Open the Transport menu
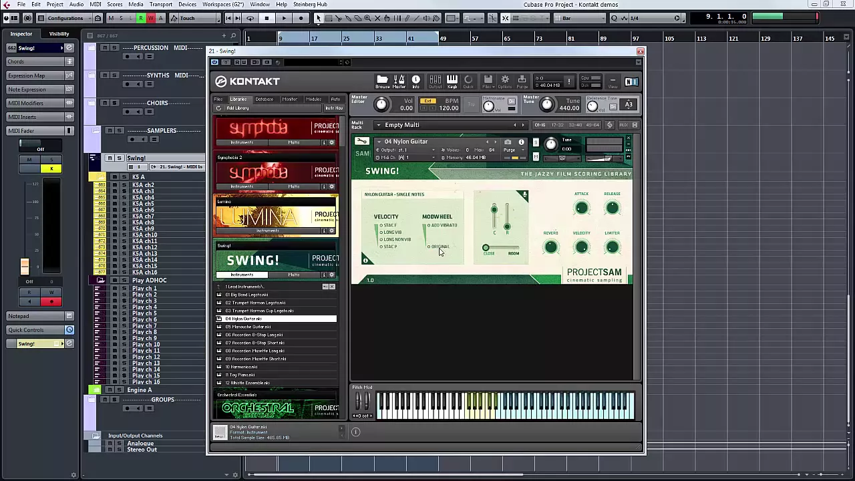 (160, 5)
